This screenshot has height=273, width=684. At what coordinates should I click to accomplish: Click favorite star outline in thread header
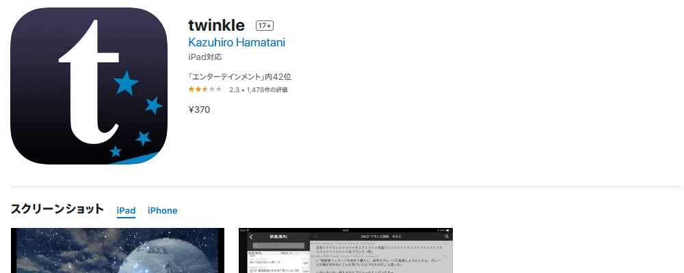pyautogui.click(x=316, y=236)
